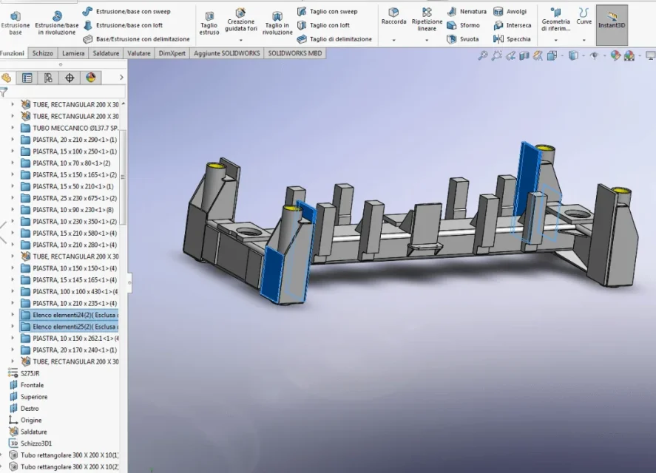Choose Estrusione/base con loft
This screenshot has width=656, height=473.
coord(123,26)
